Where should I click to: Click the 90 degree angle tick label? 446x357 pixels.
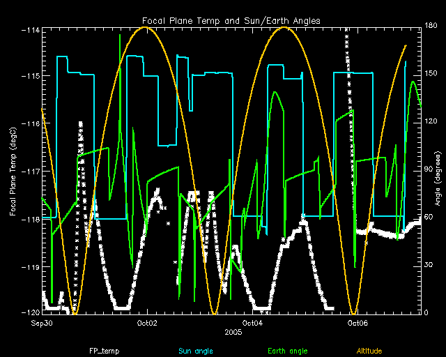click(x=428, y=171)
